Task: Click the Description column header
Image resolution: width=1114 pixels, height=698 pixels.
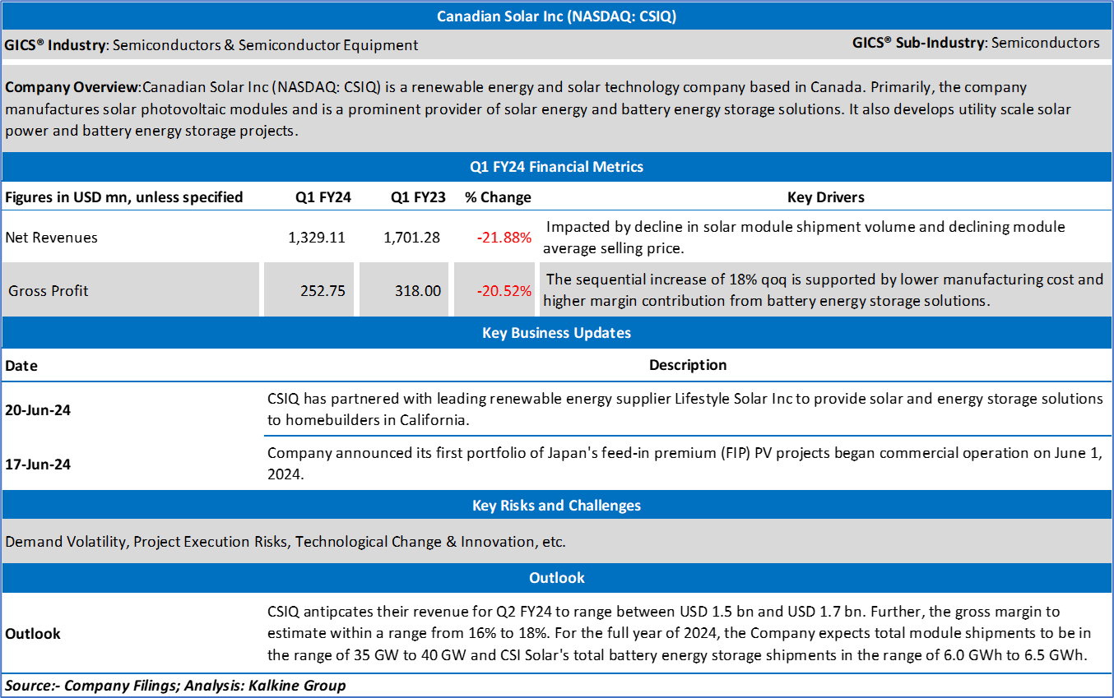Action: pos(688,365)
